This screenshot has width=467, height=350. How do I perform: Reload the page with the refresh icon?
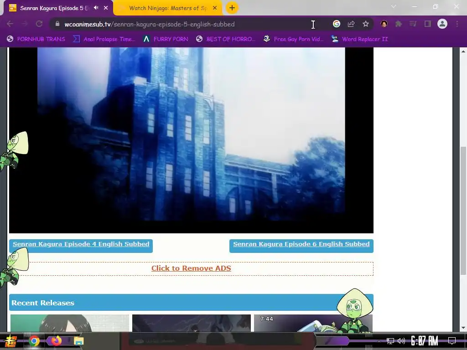tap(39, 24)
